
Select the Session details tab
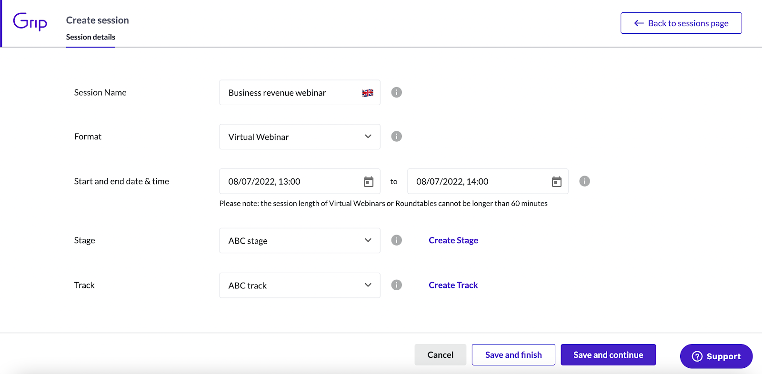[x=90, y=37]
